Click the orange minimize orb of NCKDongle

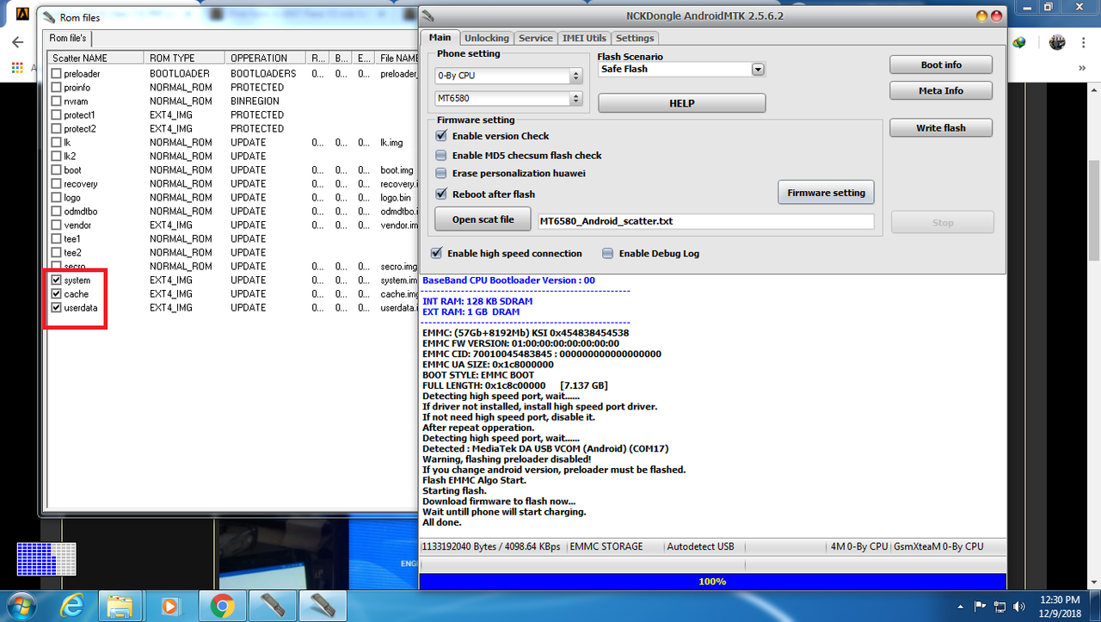981,15
